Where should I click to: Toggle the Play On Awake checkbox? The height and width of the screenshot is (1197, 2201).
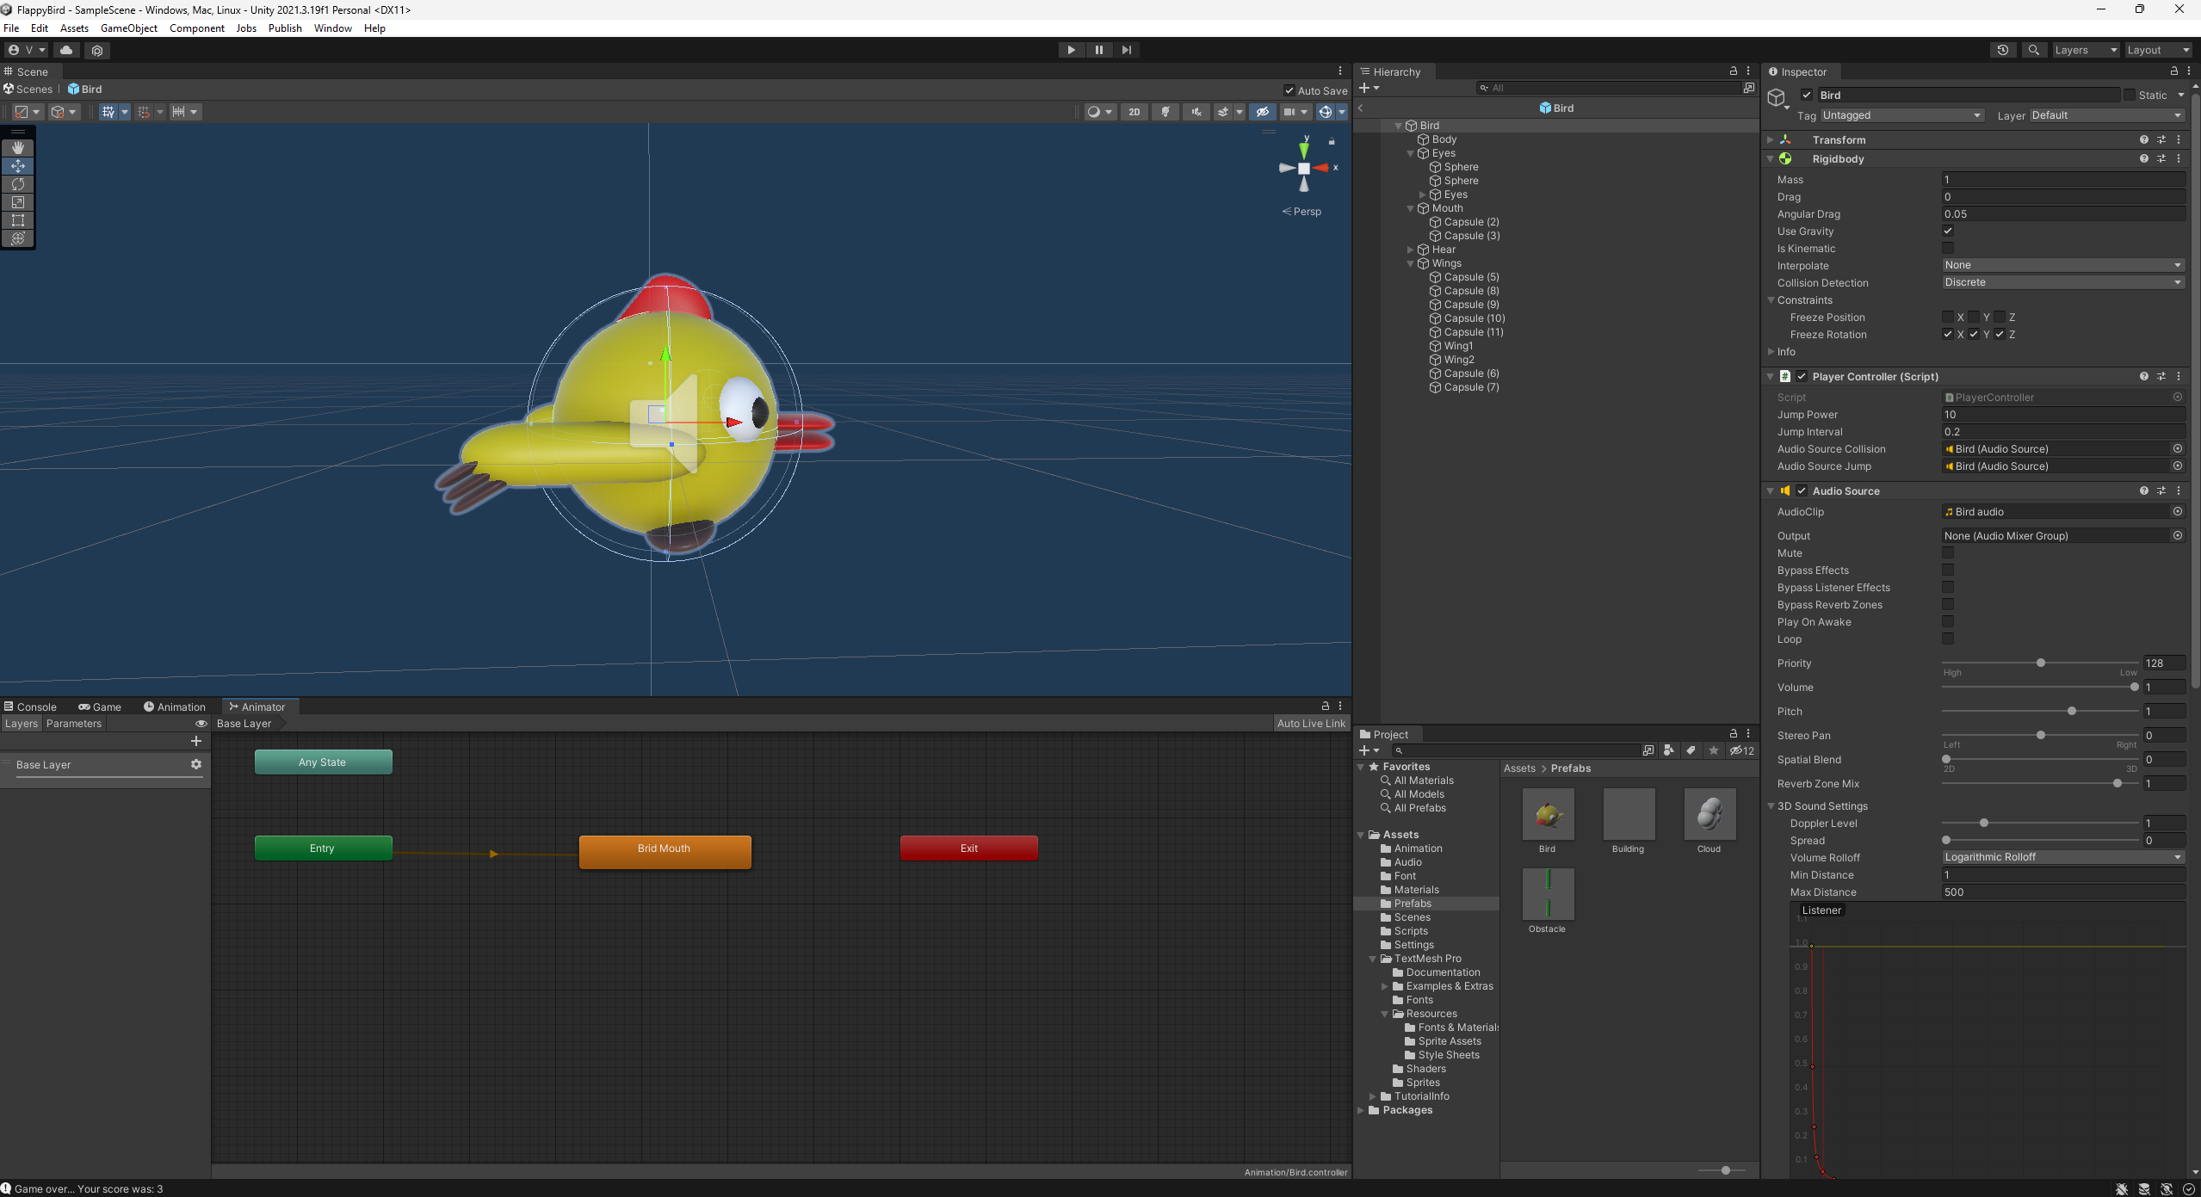tap(1947, 622)
